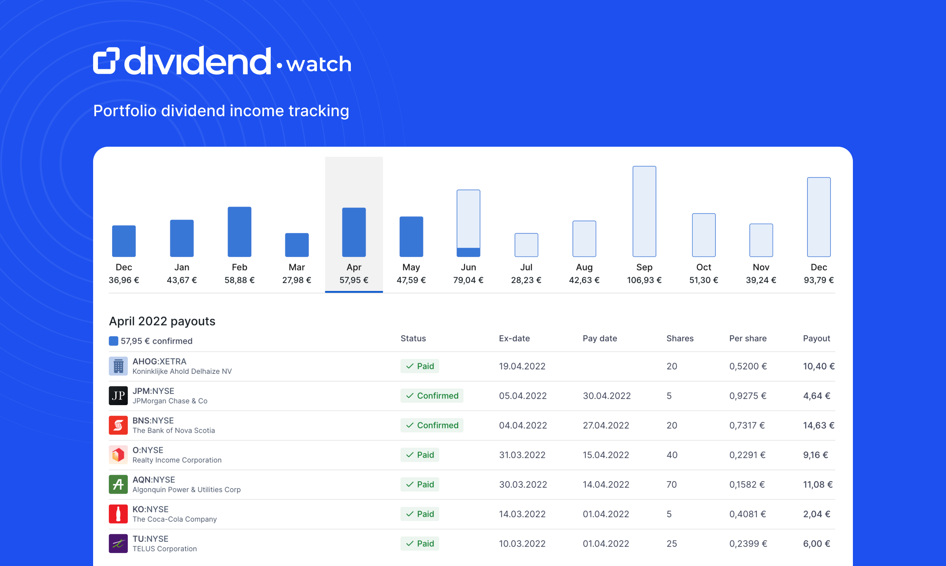
Task: Toggle the Paid status on AHOG:XETRA row
Action: [x=420, y=366]
